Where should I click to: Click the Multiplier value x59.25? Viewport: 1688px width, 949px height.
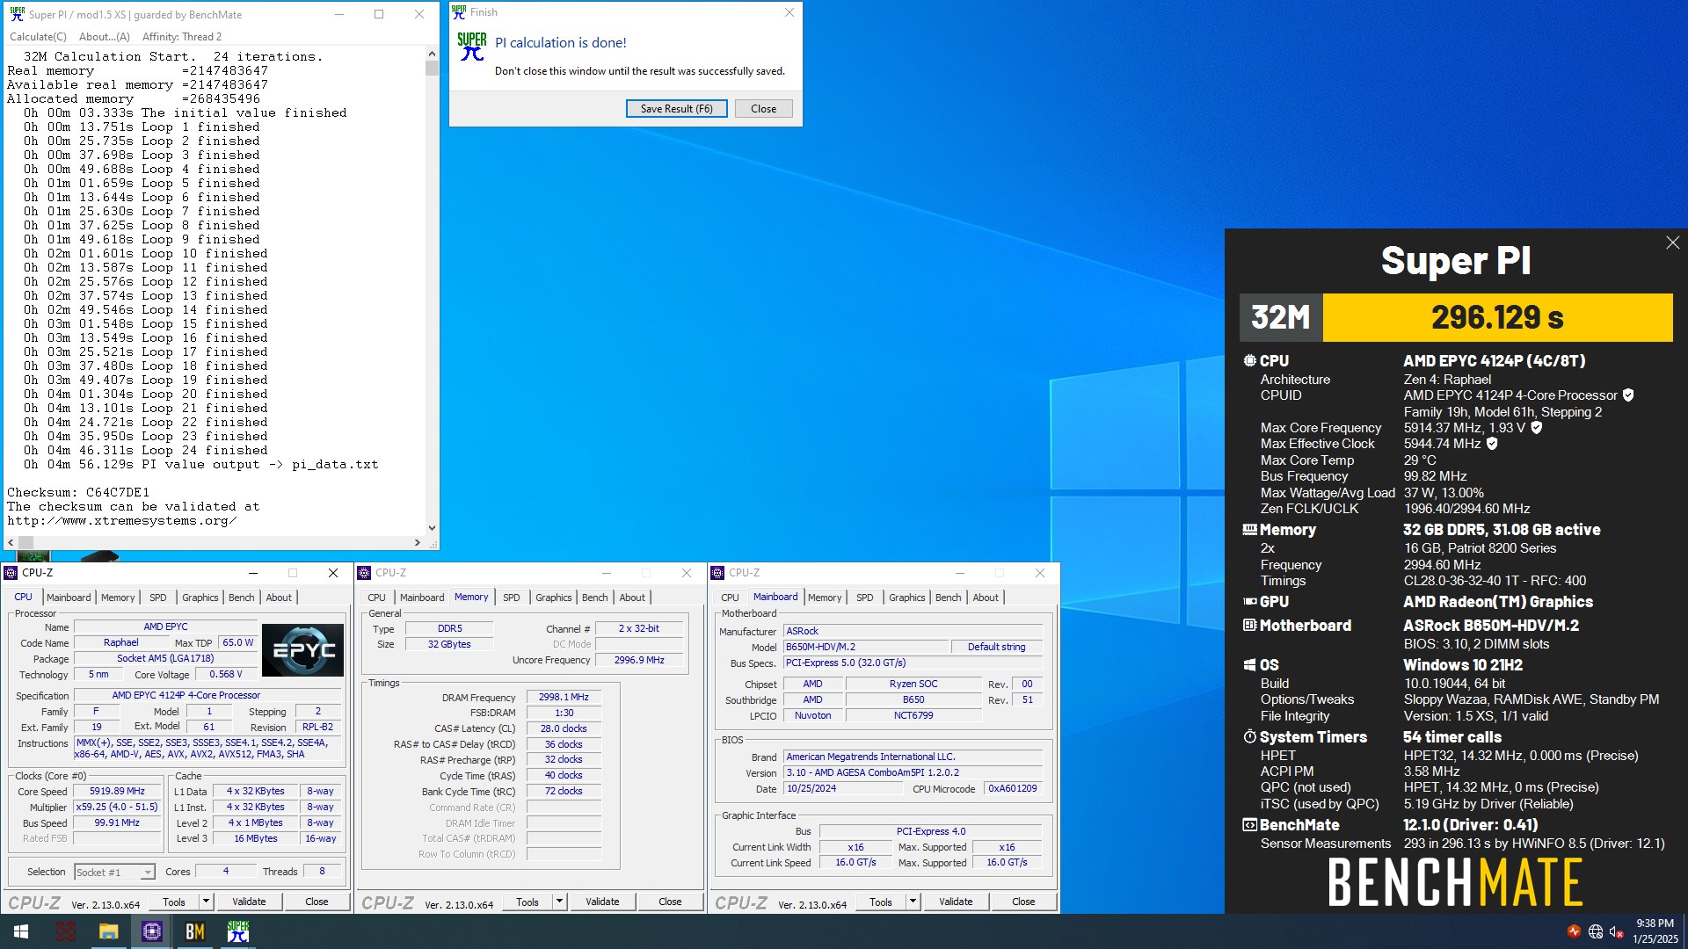coord(118,807)
